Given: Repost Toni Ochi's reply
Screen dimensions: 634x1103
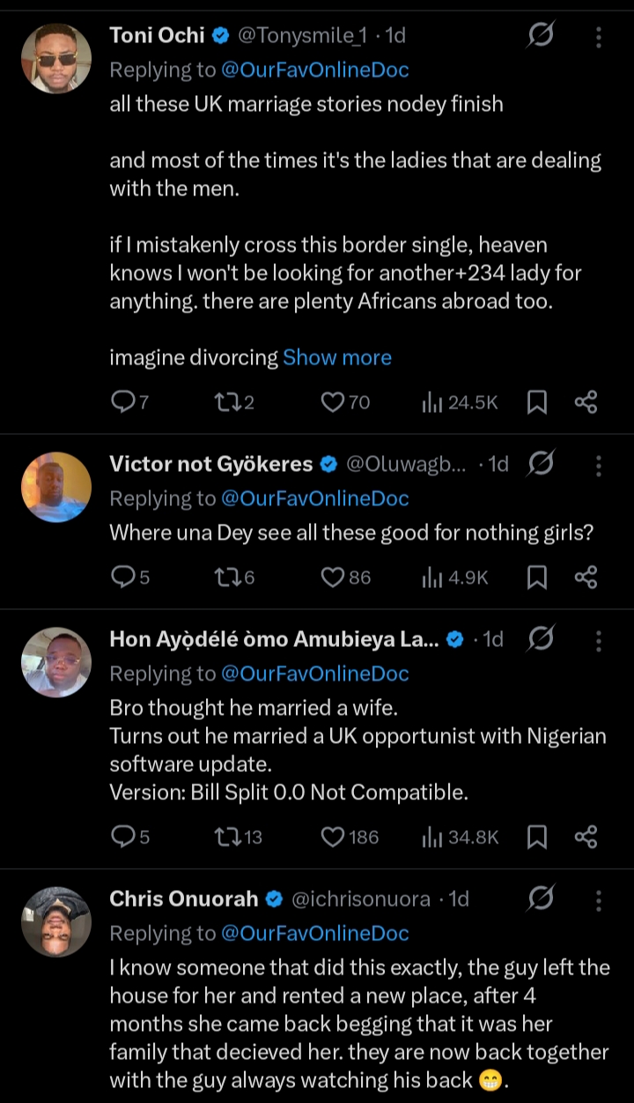Looking at the screenshot, I should (225, 402).
